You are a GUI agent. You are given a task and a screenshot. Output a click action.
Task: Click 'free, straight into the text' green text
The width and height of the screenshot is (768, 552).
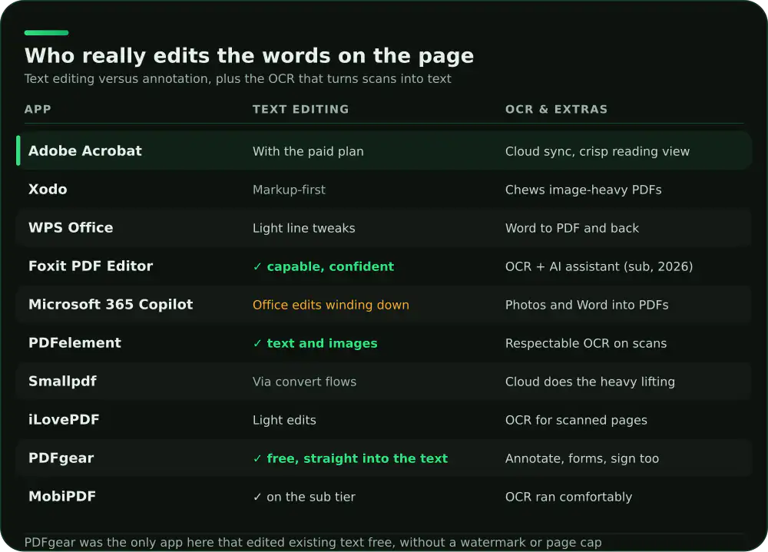pos(357,458)
